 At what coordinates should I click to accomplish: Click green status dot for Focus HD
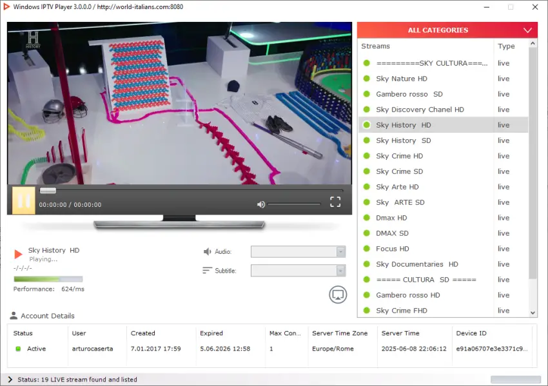(x=367, y=248)
